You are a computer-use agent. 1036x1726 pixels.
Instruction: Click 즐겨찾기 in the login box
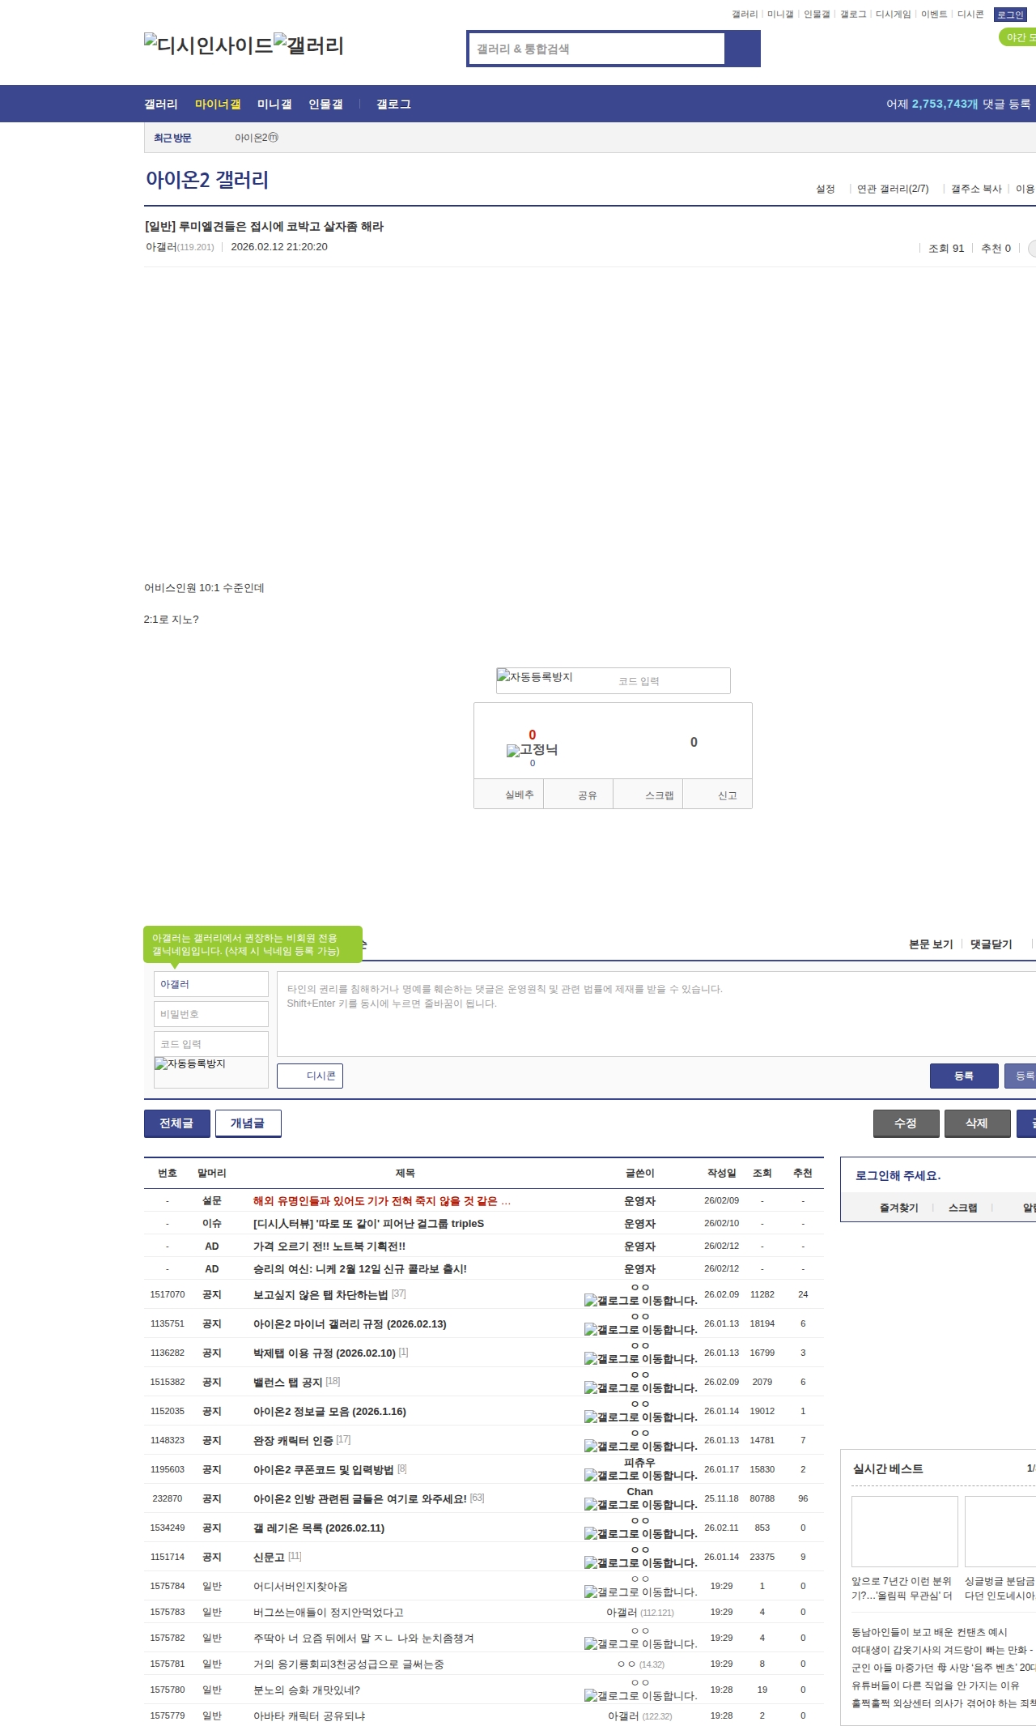tap(898, 1208)
